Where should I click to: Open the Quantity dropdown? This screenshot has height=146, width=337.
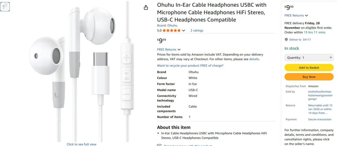[309, 58]
